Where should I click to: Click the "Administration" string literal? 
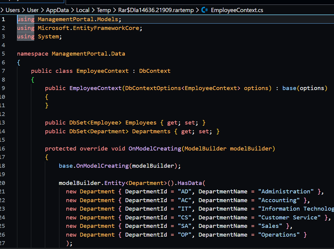tap(286, 191)
